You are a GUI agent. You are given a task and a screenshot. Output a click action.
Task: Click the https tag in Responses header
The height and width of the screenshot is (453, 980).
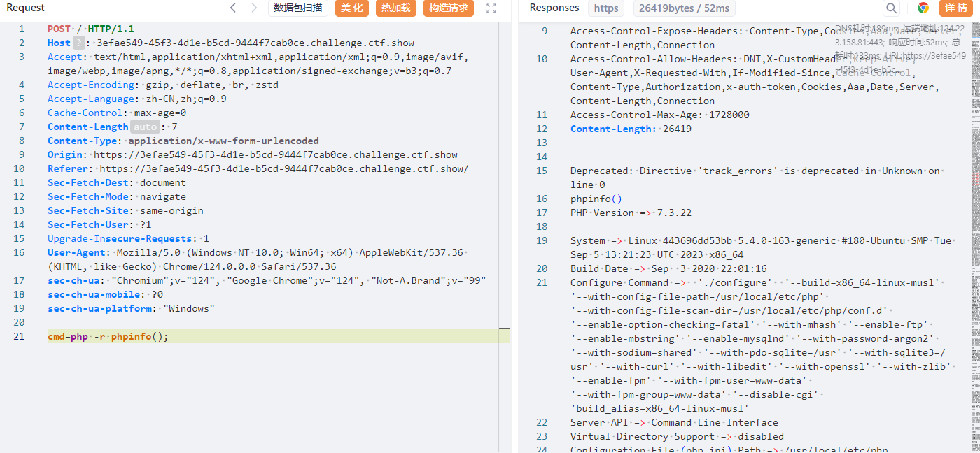point(606,8)
